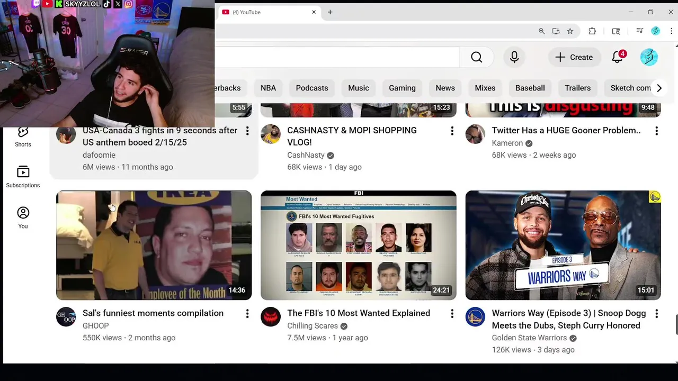Select the Podcasts category chip
Screen dimensions: 678x381
pos(312,88)
